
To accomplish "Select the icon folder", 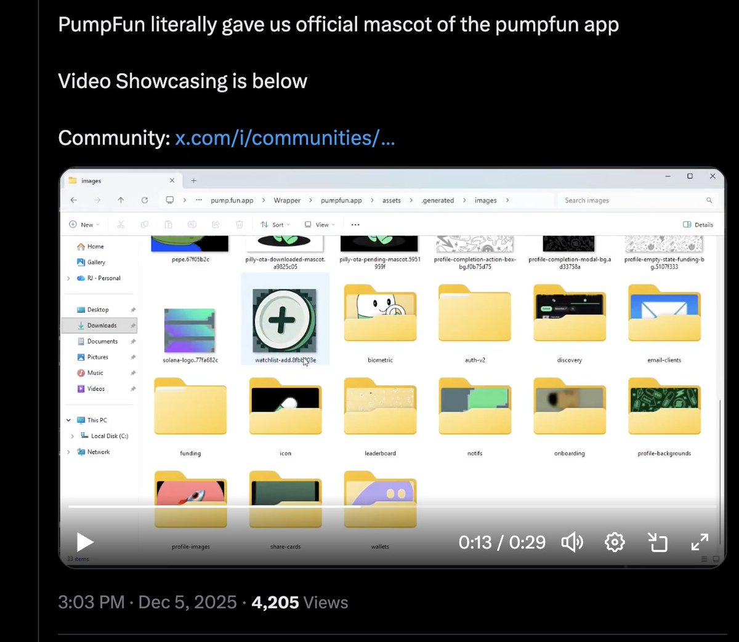I will pyautogui.click(x=285, y=415).
